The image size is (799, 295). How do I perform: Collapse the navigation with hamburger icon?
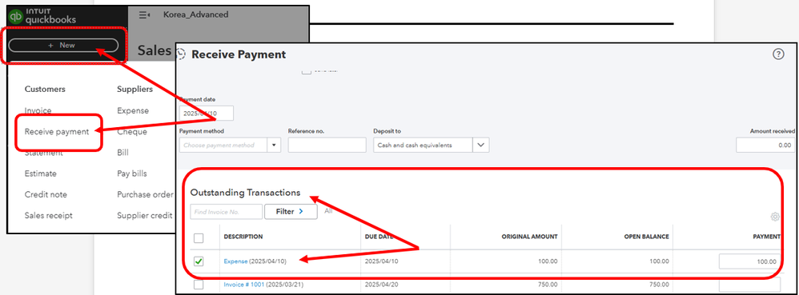coord(144,15)
